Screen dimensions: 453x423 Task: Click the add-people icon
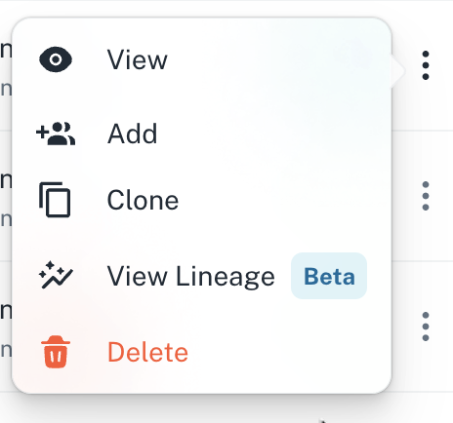tap(56, 134)
